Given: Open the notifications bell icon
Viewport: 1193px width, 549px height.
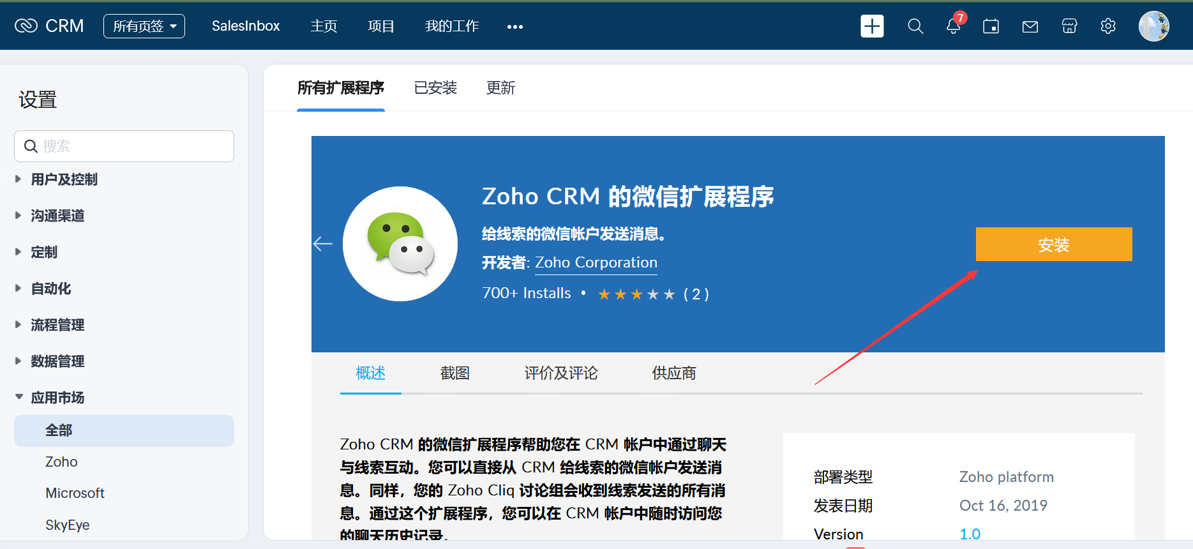Looking at the screenshot, I should coord(953,26).
